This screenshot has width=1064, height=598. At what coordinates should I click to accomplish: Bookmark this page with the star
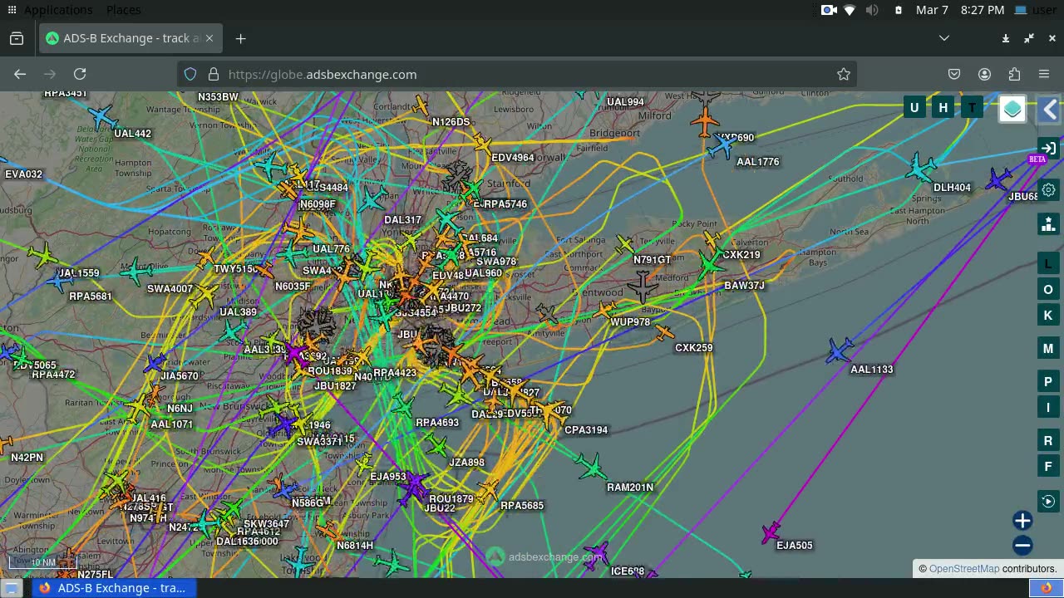(844, 74)
